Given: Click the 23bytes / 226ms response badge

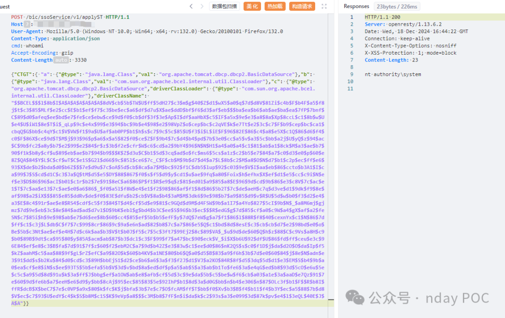Looking at the screenshot, I should (397, 7).
